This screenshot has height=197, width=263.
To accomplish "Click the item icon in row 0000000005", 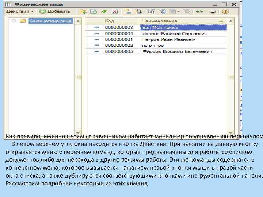I will coord(97,51).
